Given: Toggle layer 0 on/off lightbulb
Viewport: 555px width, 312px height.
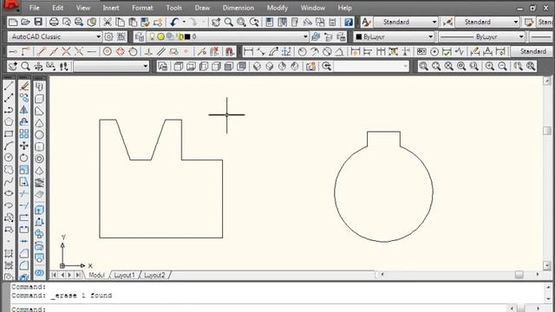Looking at the screenshot, I should tap(152, 36).
